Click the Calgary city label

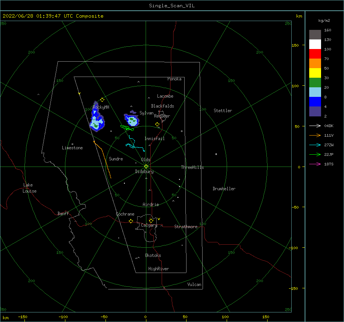pyautogui.click(x=149, y=225)
